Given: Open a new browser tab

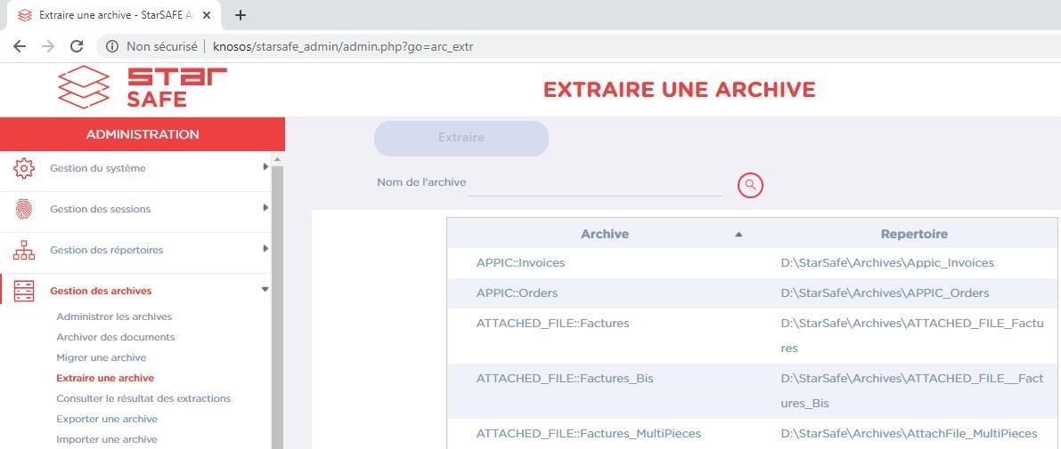Looking at the screenshot, I should 241,15.
